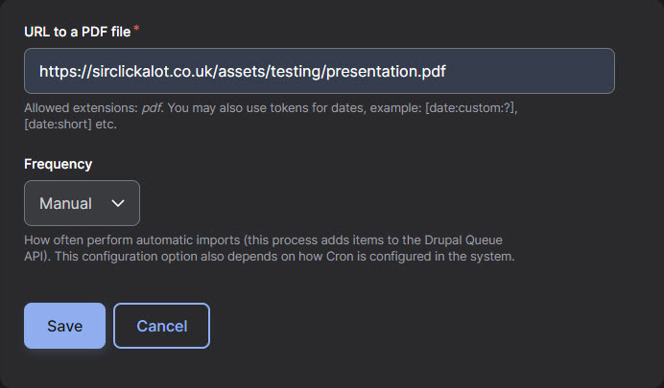The image size is (664, 388).
Task: Click 'How often perform automatic imports' description text
Action: pyautogui.click(x=132, y=240)
